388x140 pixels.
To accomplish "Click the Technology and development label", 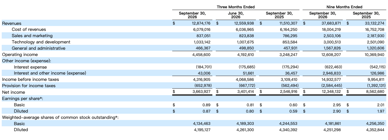I will [x=41, y=42].
